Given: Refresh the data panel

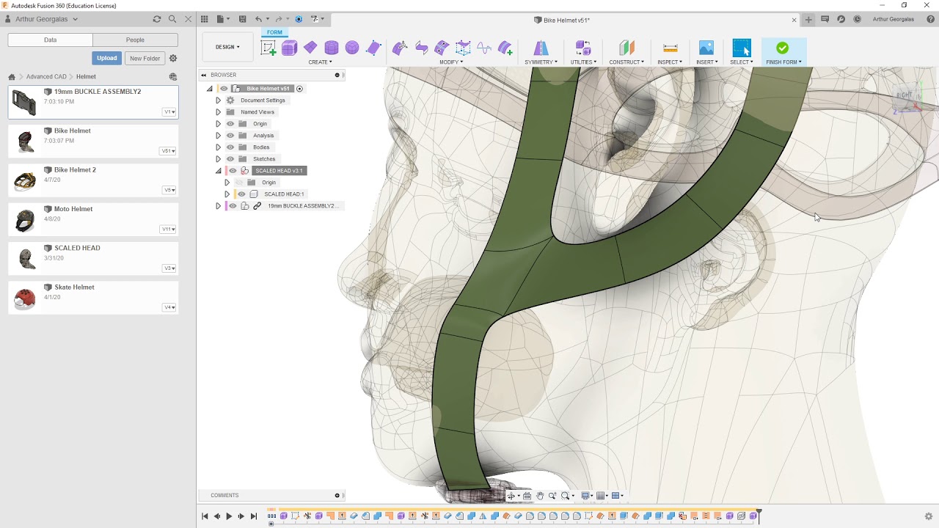Looking at the screenshot, I should (156, 19).
